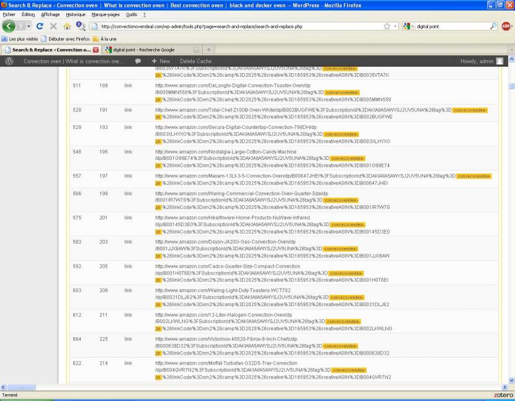
Task: Click the search magnifier glass icon
Action: click(x=493, y=26)
